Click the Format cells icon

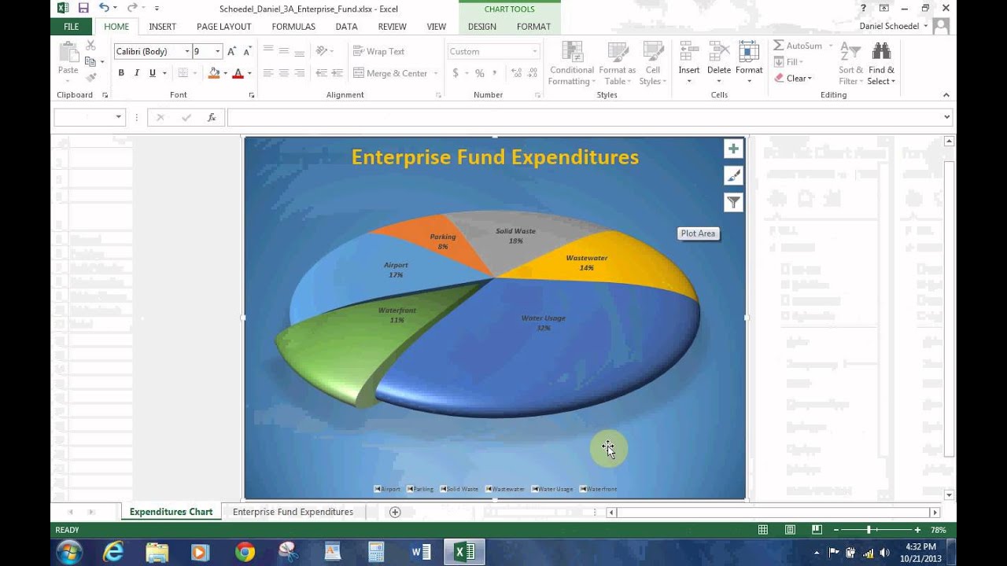749,52
